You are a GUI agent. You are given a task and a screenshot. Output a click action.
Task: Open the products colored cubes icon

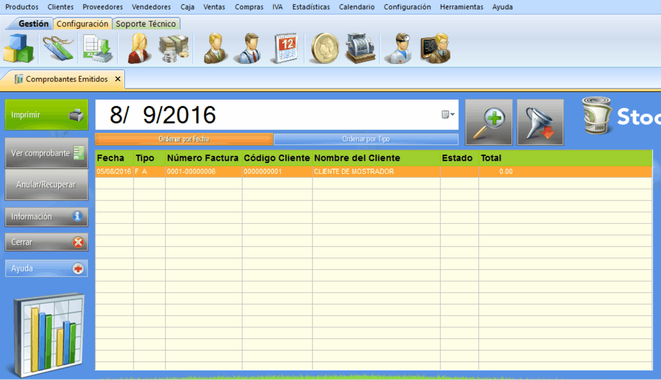[19, 48]
